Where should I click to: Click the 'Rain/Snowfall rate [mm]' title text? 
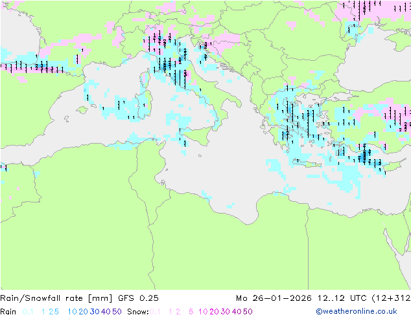[56, 298]
